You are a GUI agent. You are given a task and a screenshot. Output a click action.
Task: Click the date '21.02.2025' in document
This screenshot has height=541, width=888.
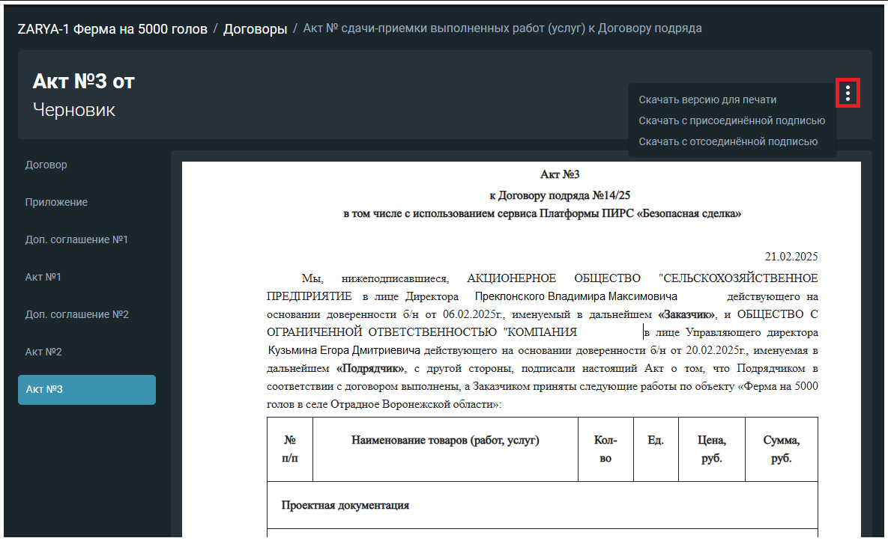click(x=791, y=256)
